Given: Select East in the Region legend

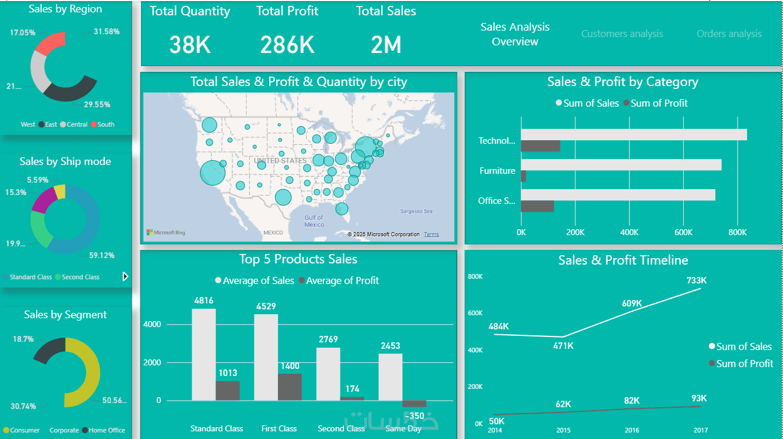Looking at the screenshot, I should (x=48, y=124).
